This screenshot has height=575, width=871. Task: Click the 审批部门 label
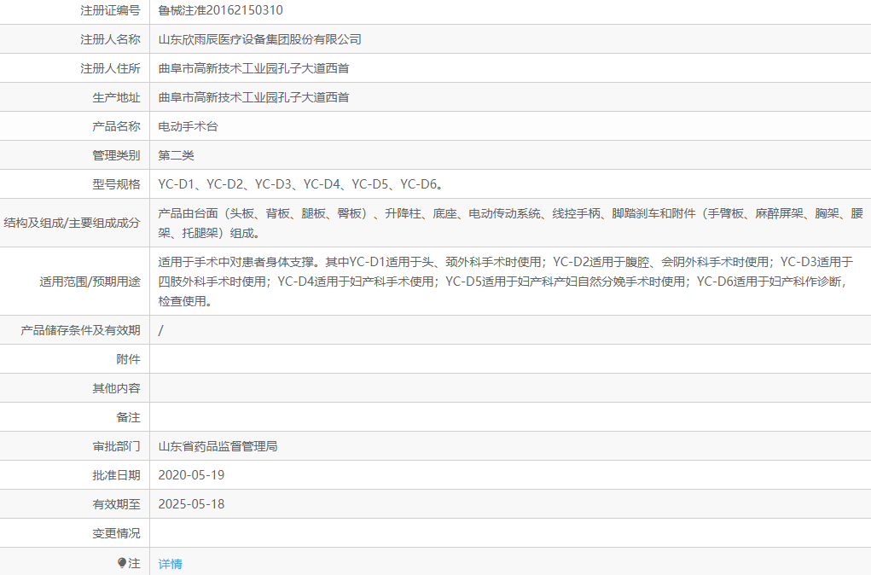(116, 446)
